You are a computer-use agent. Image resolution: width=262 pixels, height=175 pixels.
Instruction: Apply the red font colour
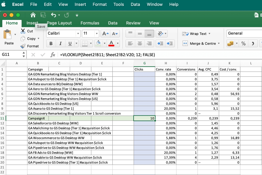coord(112,44)
